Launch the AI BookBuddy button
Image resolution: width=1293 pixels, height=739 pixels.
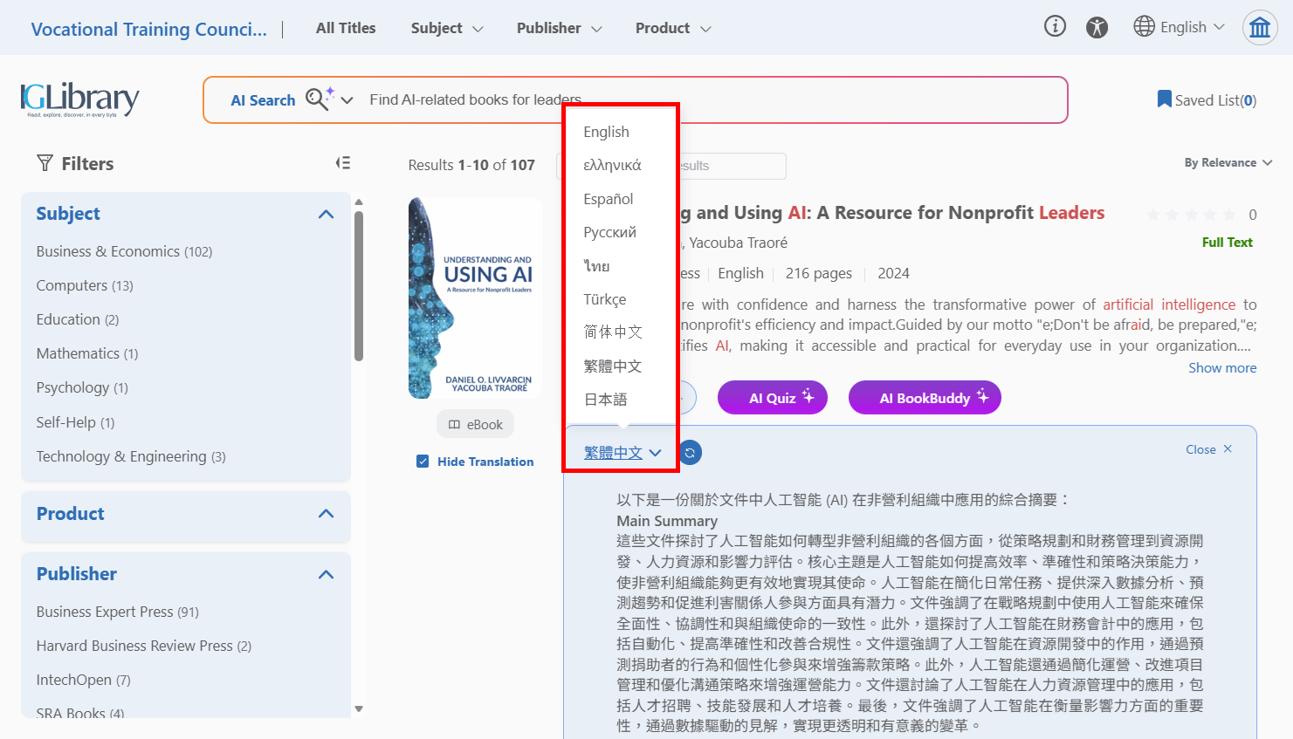[925, 398]
